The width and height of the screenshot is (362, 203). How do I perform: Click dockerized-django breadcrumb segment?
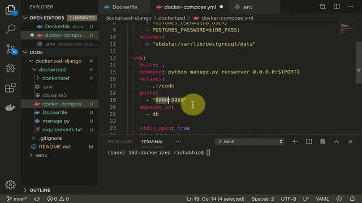click(x=128, y=18)
